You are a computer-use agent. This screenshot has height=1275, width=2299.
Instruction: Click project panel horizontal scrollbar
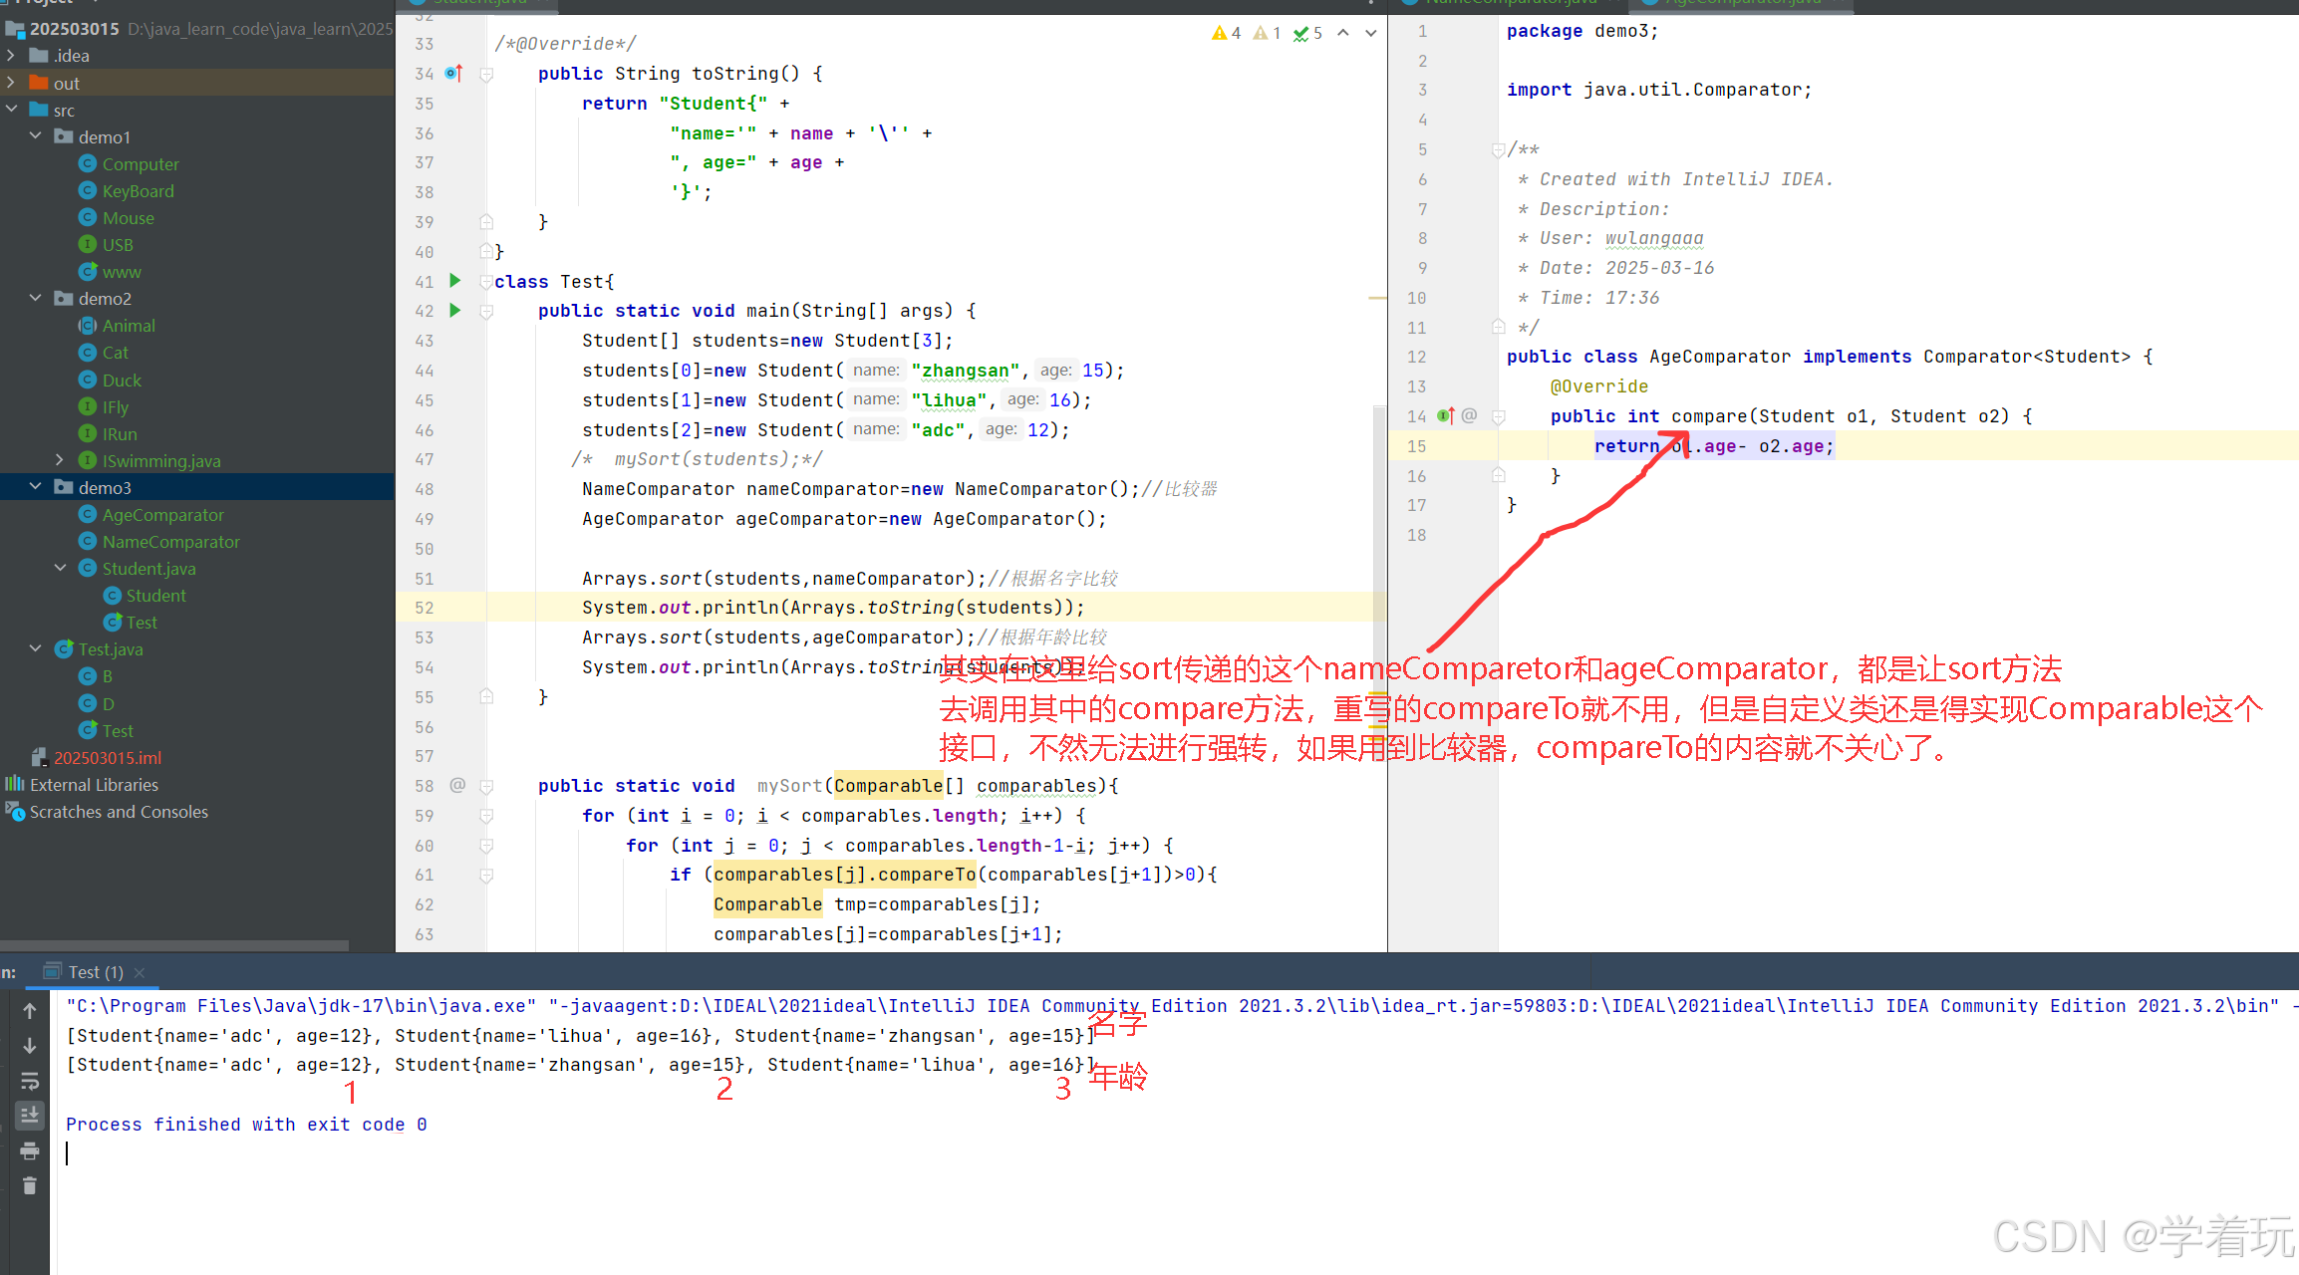174,944
